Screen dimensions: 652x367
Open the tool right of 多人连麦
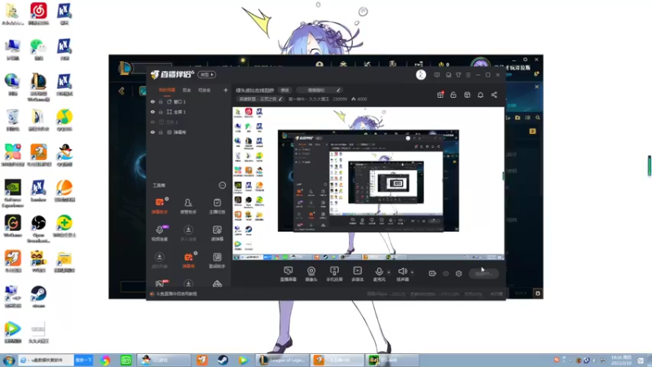tap(217, 233)
